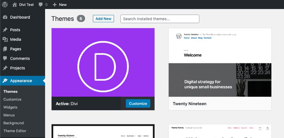Open the comments bubble icon in admin bar
The height and width of the screenshot is (138, 284).
pyautogui.click(x=41, y=5)
